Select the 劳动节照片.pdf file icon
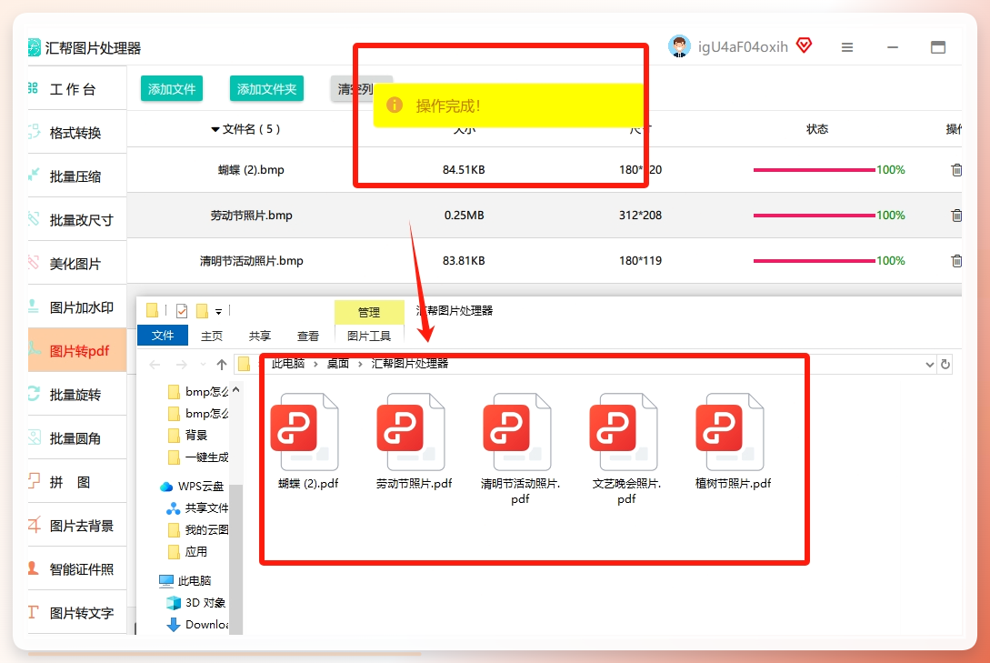The height and width of the screenshot is (663, 990). point(411,432)
